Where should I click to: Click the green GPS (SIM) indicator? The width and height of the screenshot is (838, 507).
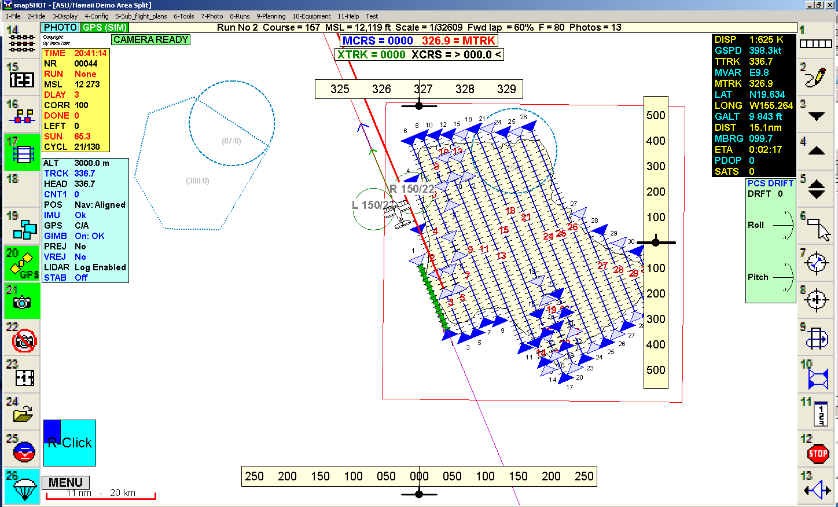pyautogui.click(x=104, y=27)
